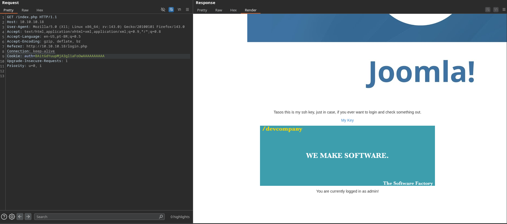
Task: Click the 'Host: 10.10.10.18' header line
Action: 25,22
